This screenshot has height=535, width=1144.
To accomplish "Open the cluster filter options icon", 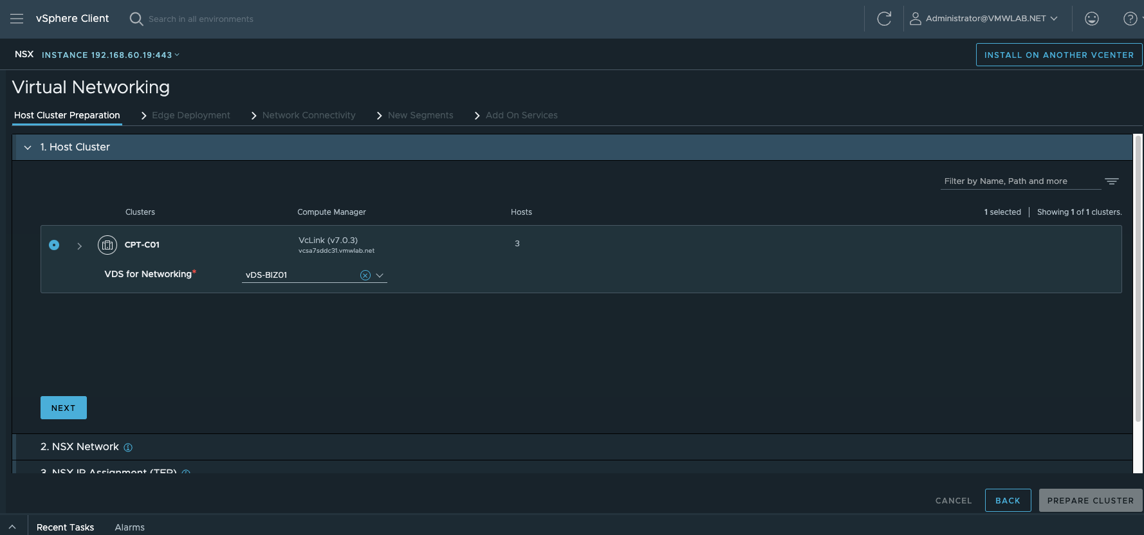I will [1112, 181].
